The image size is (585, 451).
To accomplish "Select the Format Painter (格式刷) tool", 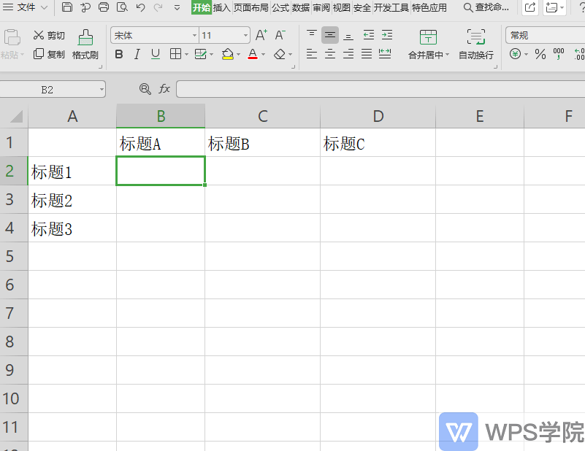I will 85,45.
